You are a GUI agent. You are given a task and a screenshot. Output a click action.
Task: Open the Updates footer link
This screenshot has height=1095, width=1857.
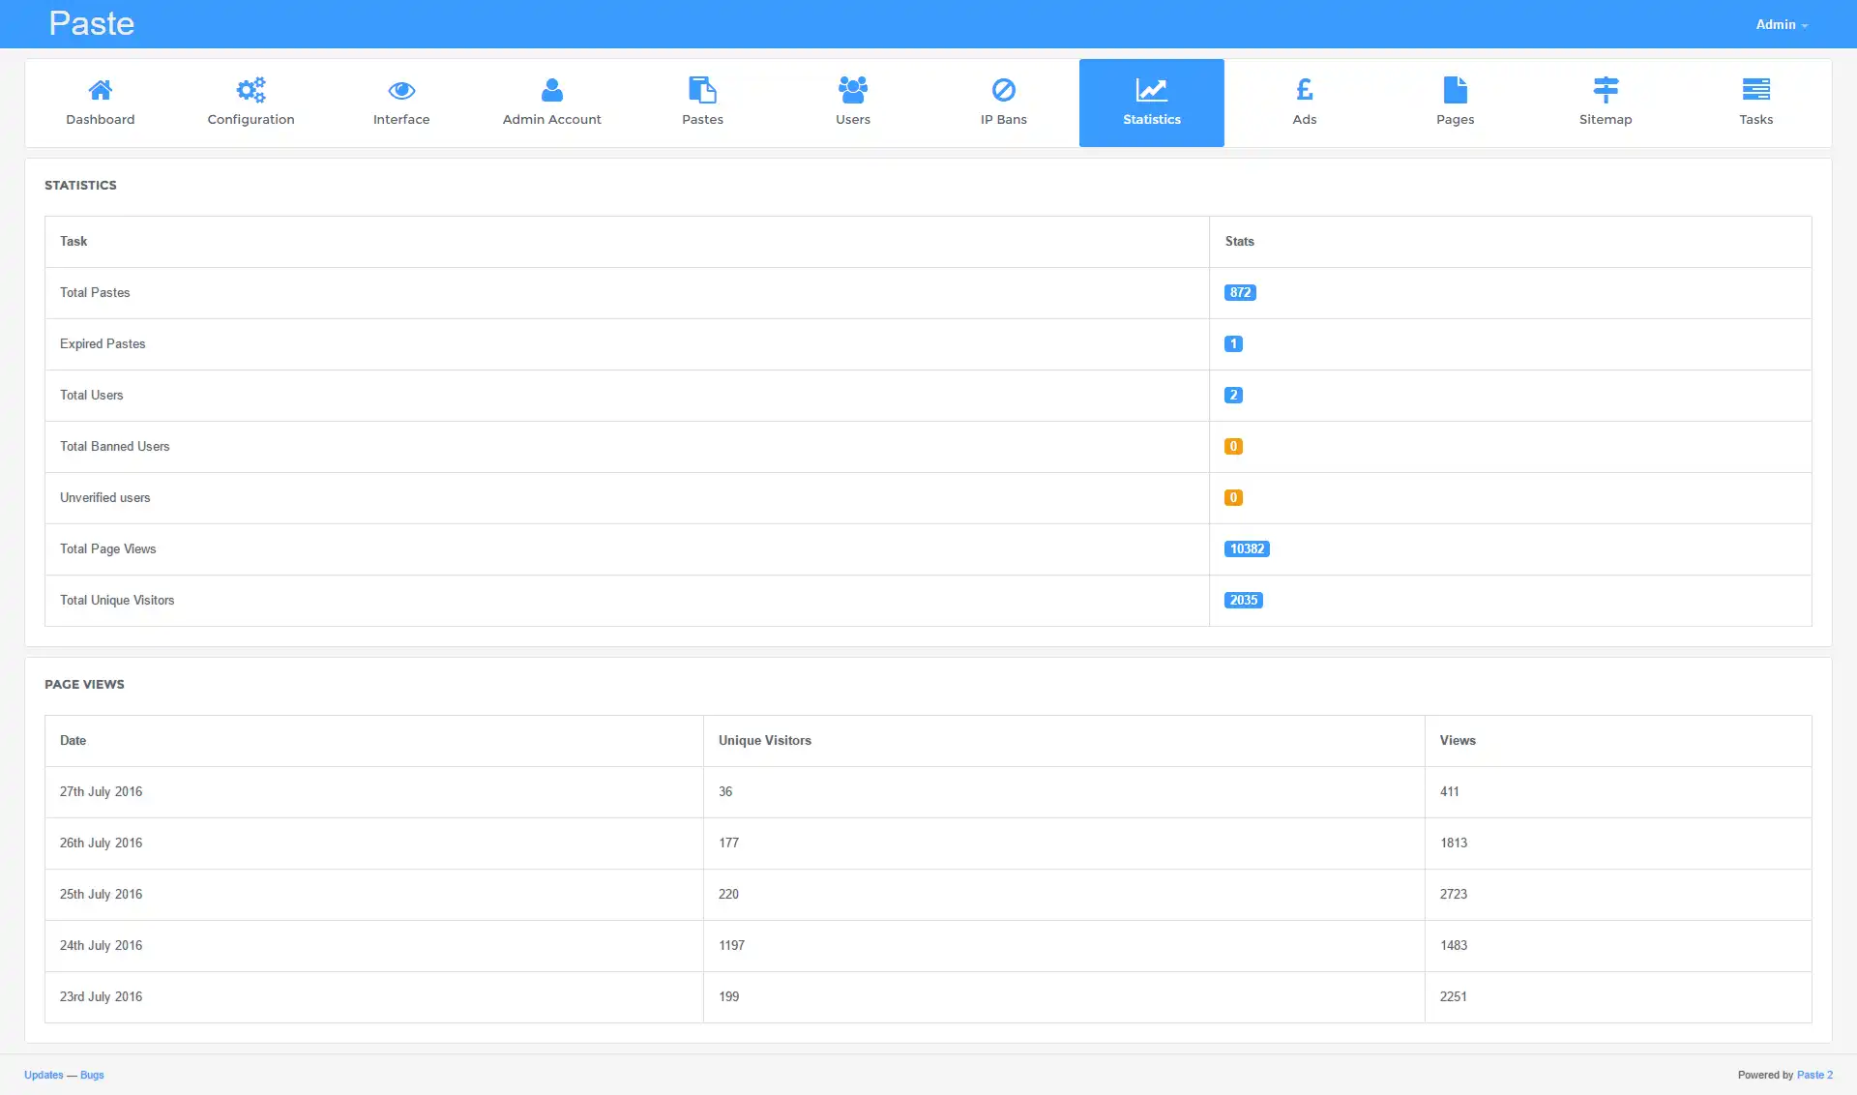click(x=44, y=1075)
